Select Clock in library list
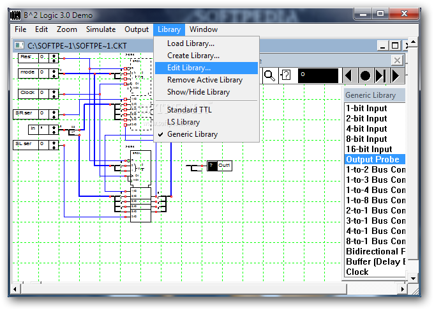The width and height of the screenshot is (434, 310). 375,272
